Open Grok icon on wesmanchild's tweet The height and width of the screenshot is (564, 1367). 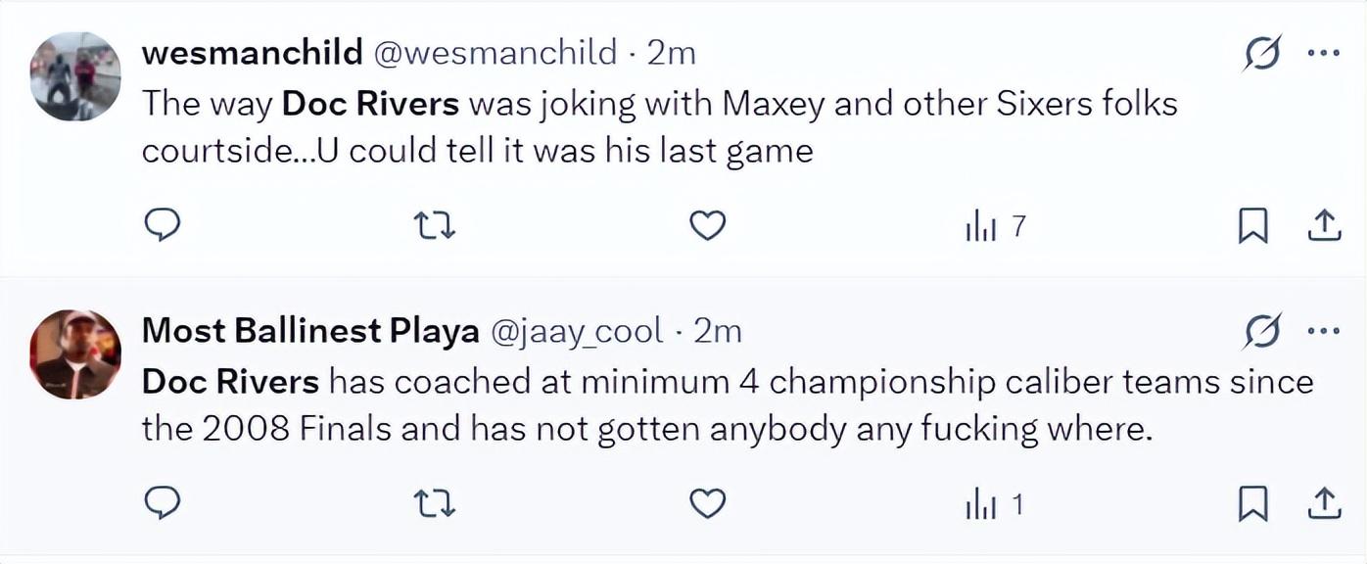[1262, 56]
